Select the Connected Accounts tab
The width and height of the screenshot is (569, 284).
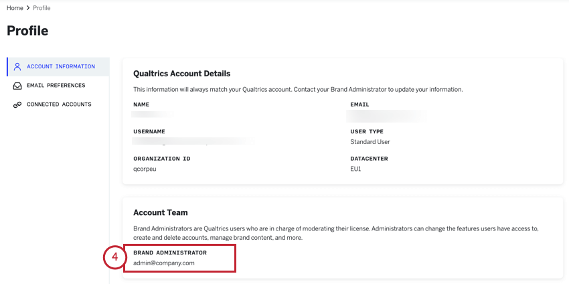coord(59,104)
